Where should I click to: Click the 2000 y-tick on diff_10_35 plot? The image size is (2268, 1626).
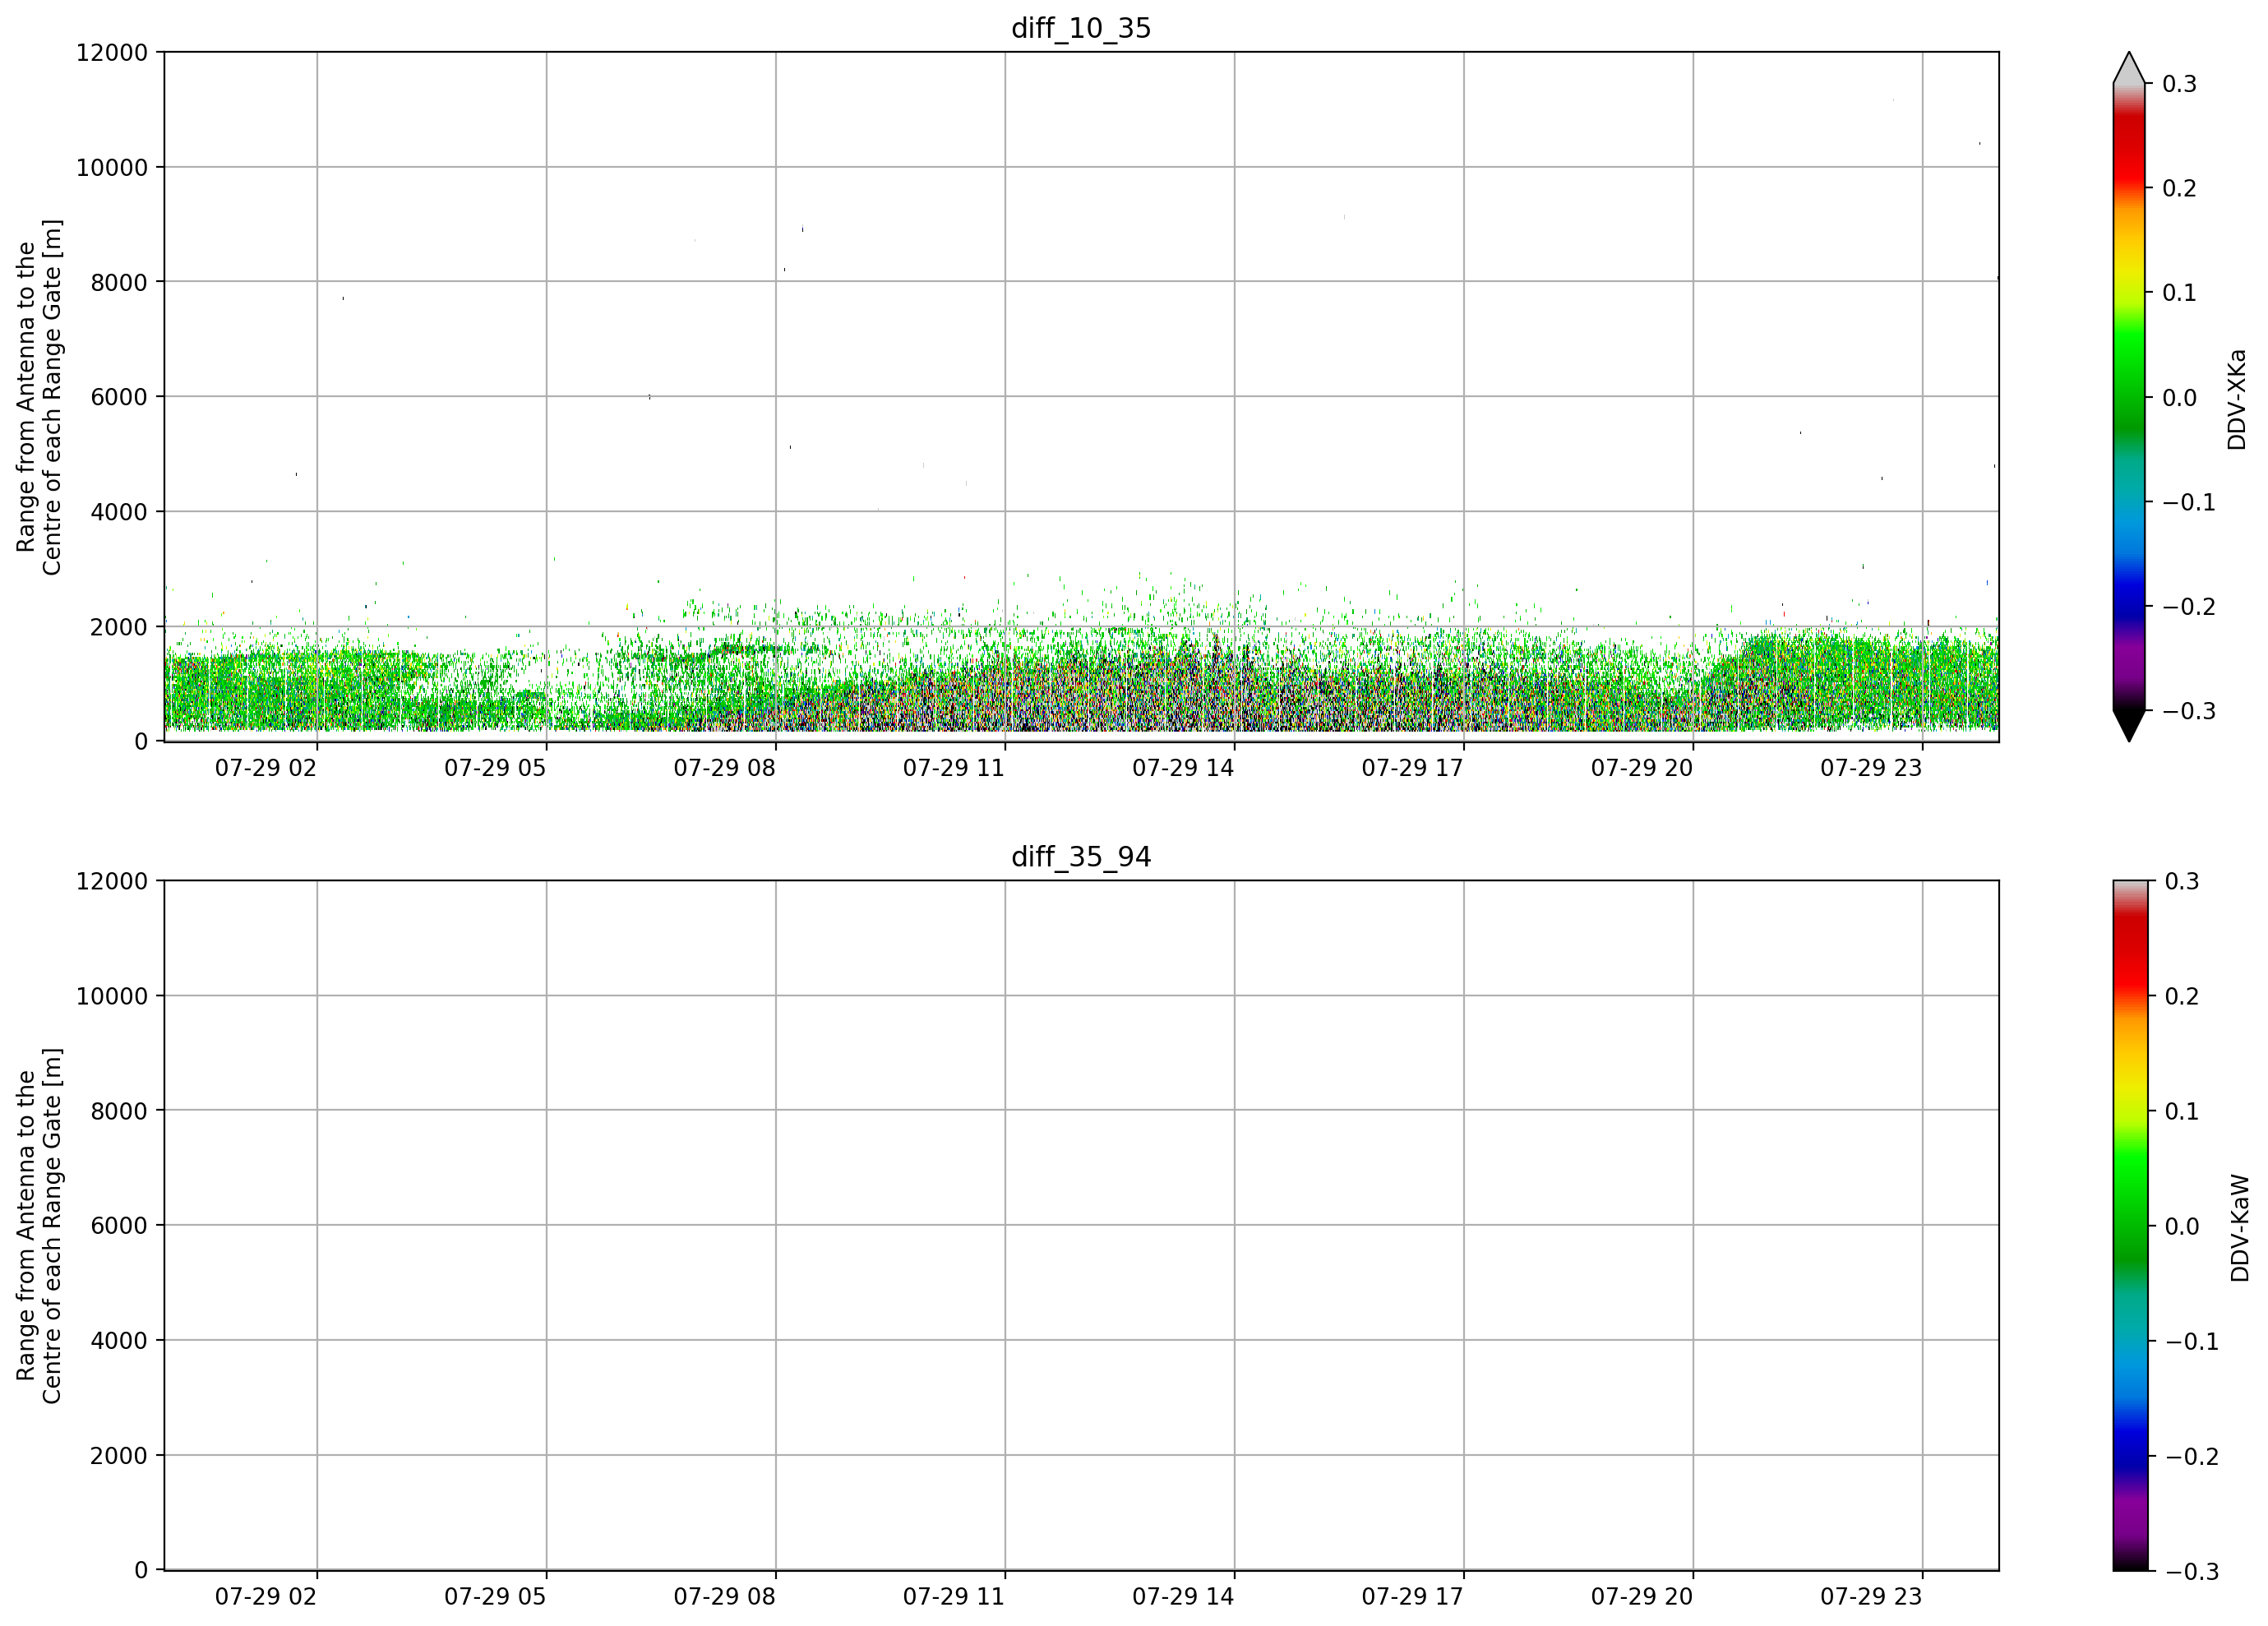pos(119,627)
